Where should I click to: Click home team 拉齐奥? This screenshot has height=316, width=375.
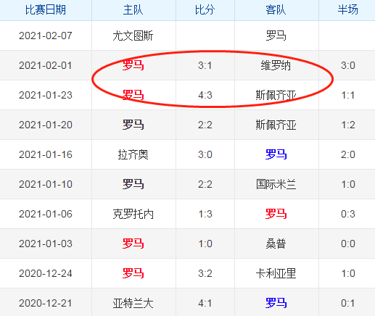[133, 154]
